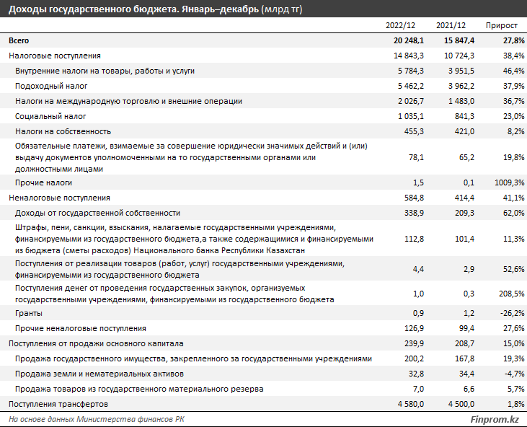Click total value '15 847,4'

point(459,40)
